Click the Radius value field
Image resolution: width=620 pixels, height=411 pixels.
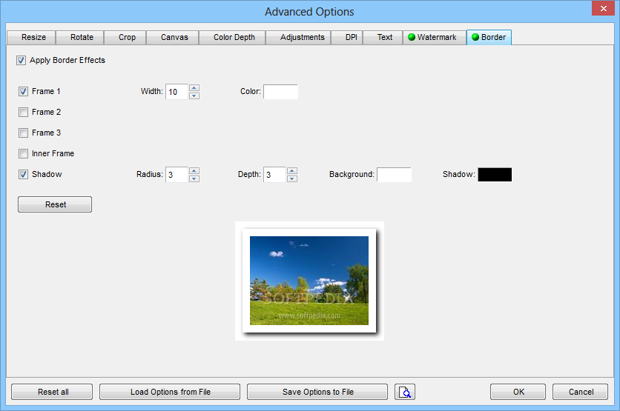pyautogui.click(x=177, y=175)
